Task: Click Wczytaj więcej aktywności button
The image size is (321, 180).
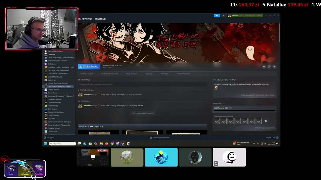Action: click(142, 113)
